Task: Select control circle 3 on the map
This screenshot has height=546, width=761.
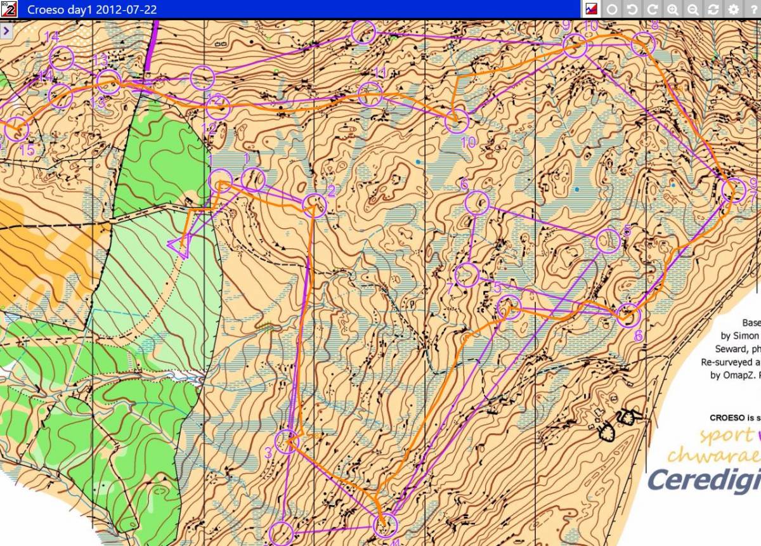Action: 287,441
